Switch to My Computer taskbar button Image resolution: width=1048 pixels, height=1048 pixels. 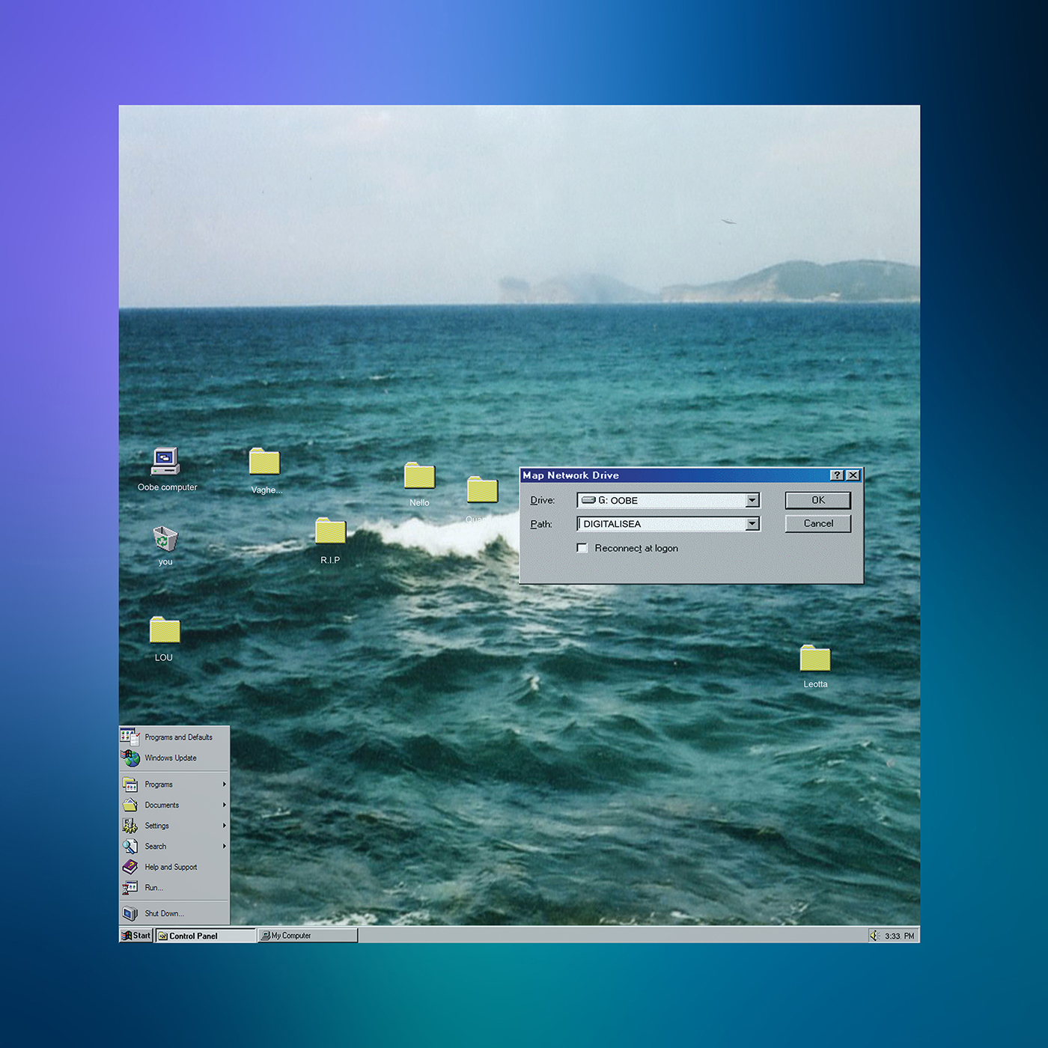point(307,936)
